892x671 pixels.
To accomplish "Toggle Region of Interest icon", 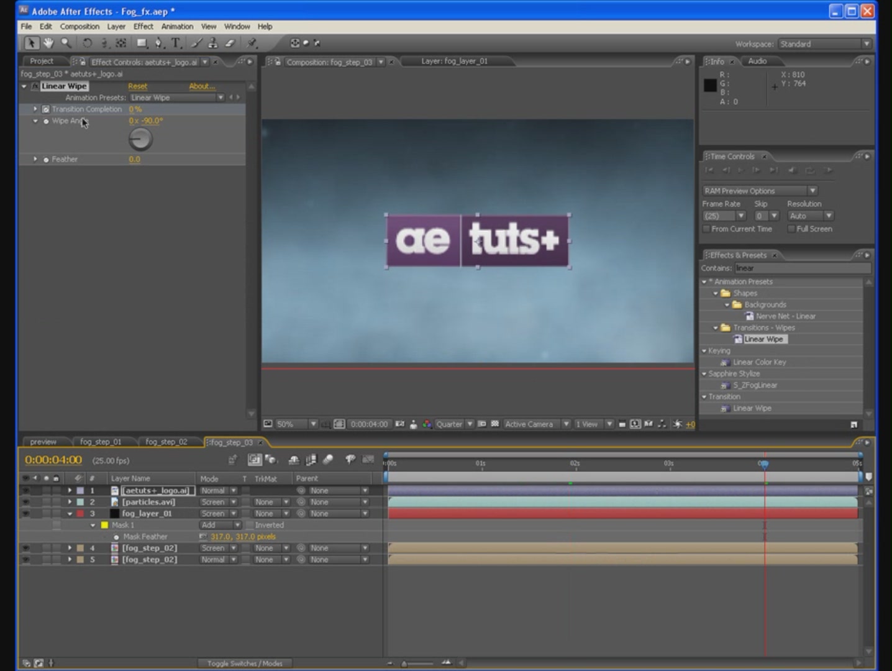I will tap(482, 424).
